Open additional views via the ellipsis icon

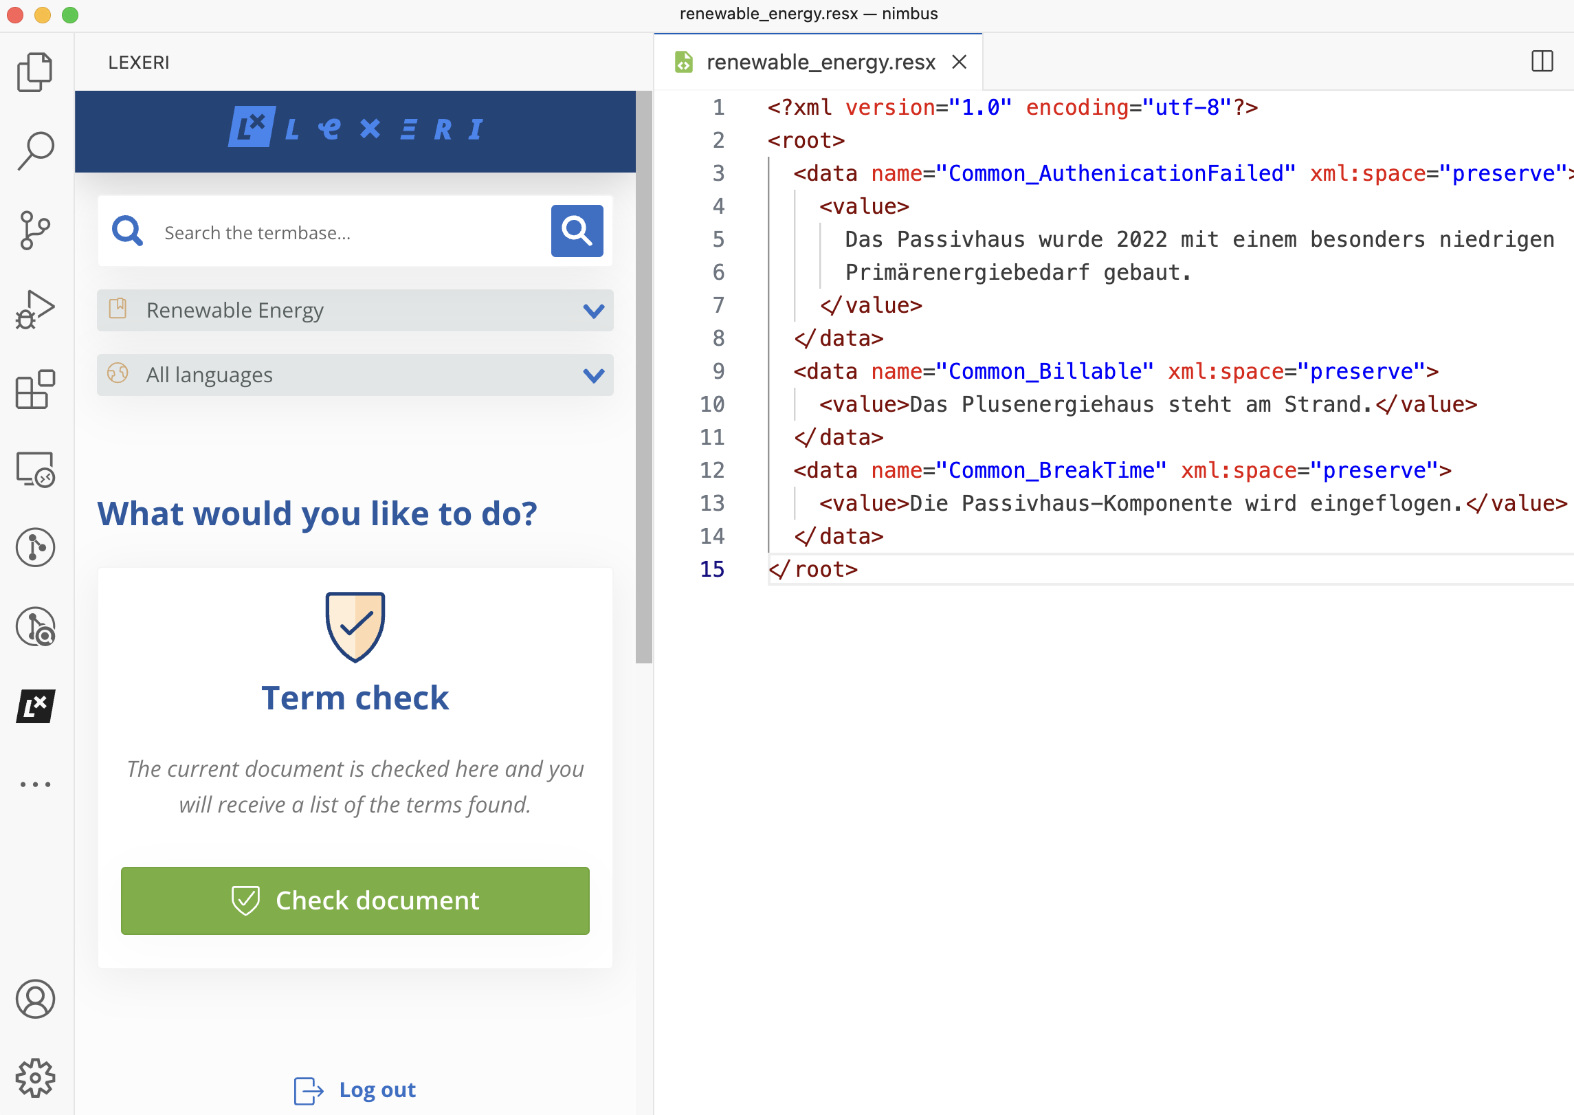pyautogui.click(x=35, y=784)
